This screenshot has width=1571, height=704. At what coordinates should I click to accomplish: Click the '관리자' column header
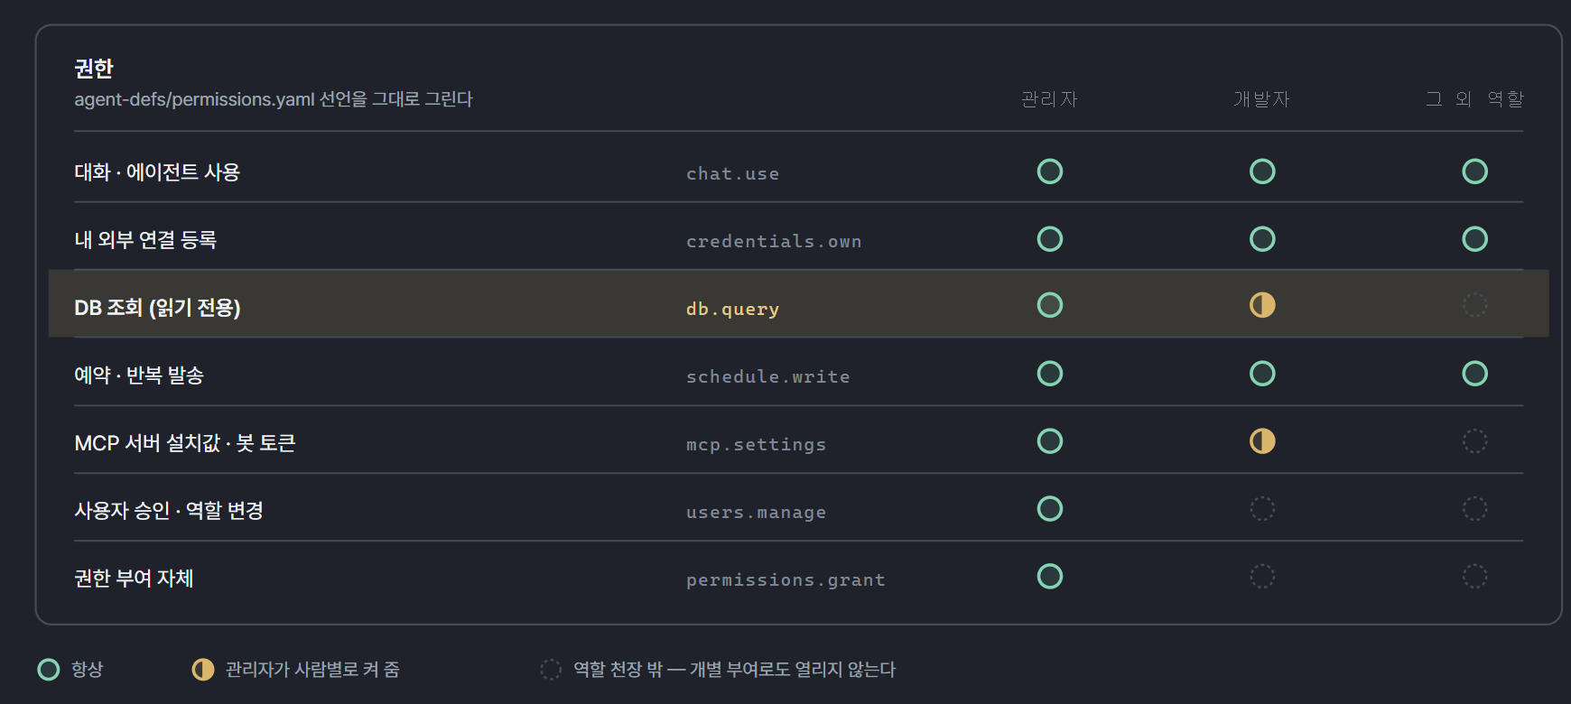click(1050, 99)
